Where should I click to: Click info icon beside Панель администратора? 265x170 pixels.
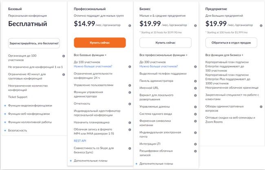pyautogui.click(x=195, y=81)
